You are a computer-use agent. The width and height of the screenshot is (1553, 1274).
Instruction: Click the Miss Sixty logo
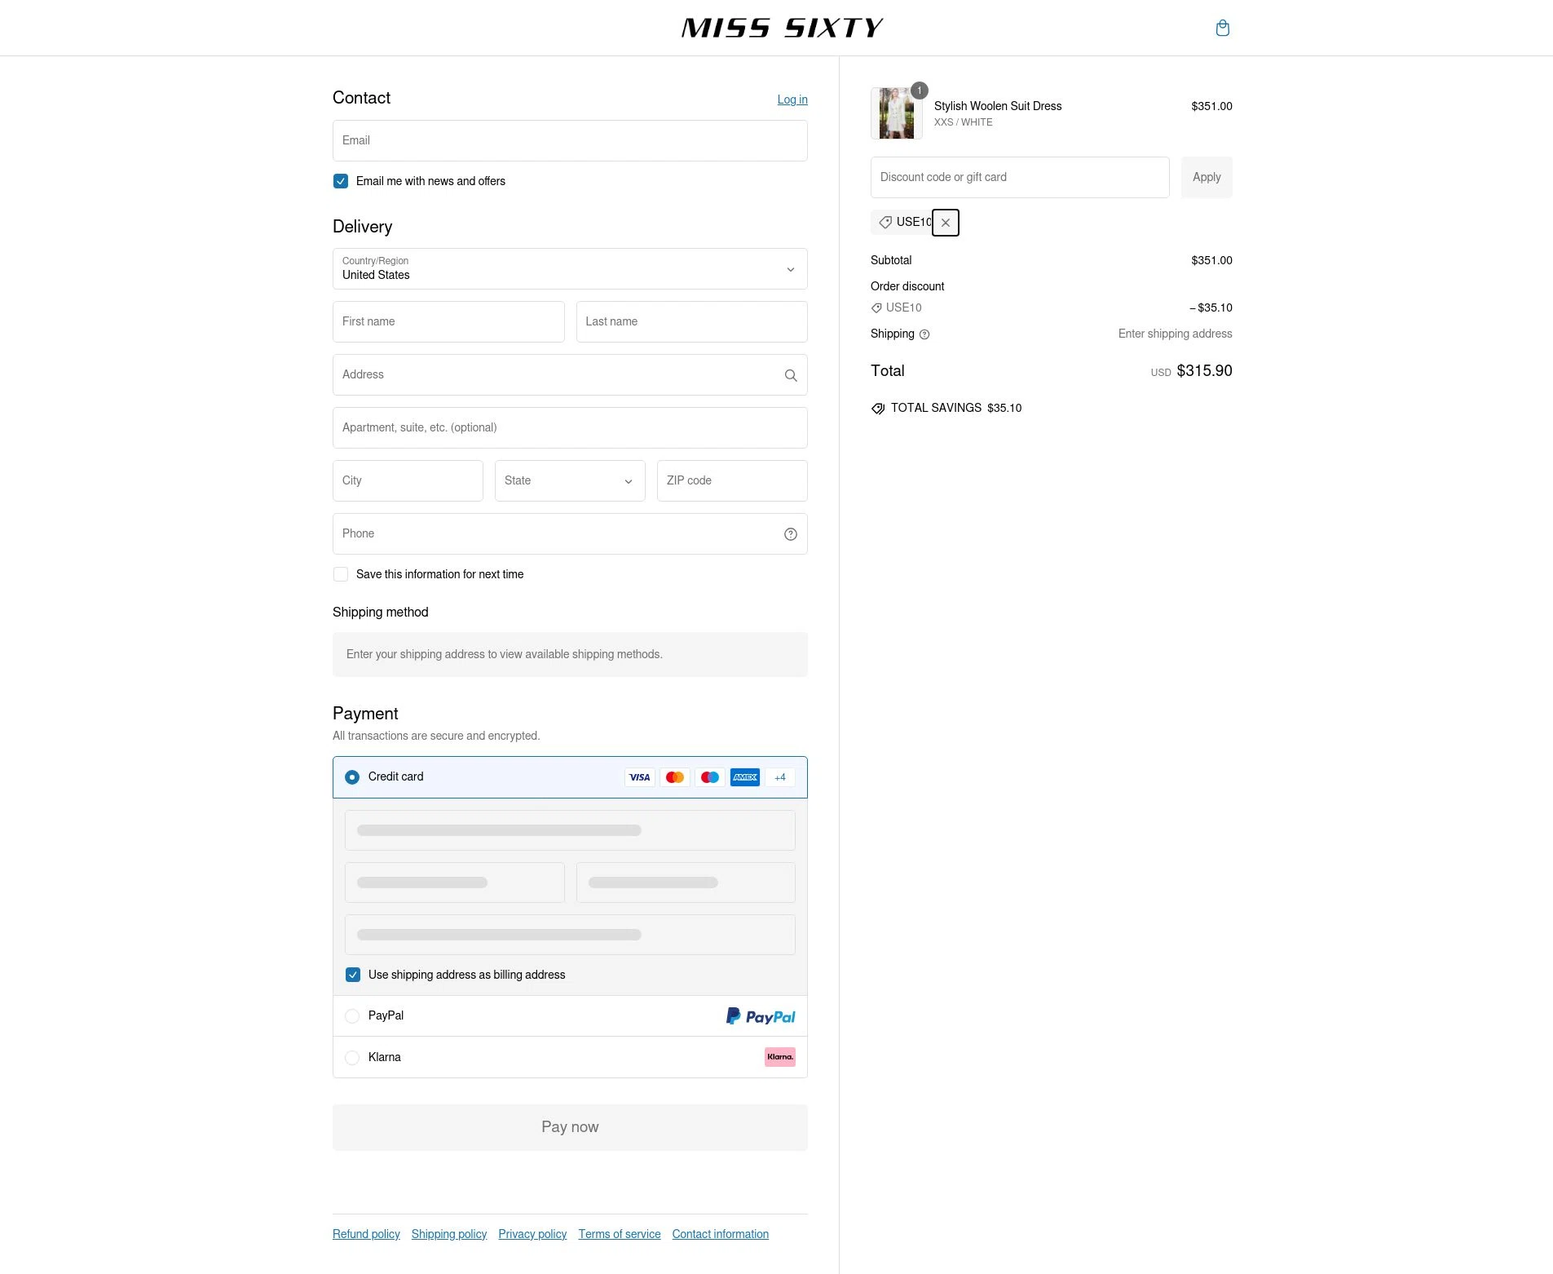[x=782, y=28]
